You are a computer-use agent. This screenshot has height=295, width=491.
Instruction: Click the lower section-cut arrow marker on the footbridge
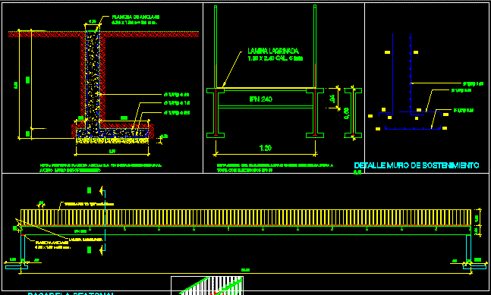click(x=102, y=250)
